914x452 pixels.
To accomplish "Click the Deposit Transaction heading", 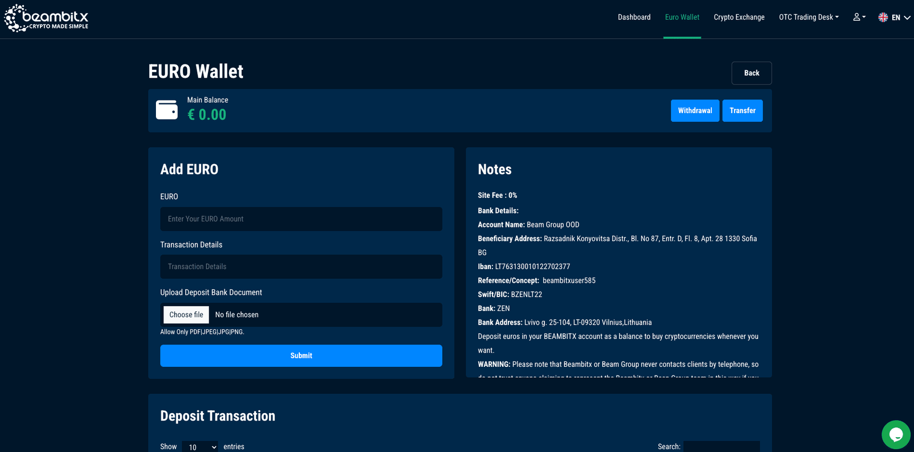I will (218, 416).
